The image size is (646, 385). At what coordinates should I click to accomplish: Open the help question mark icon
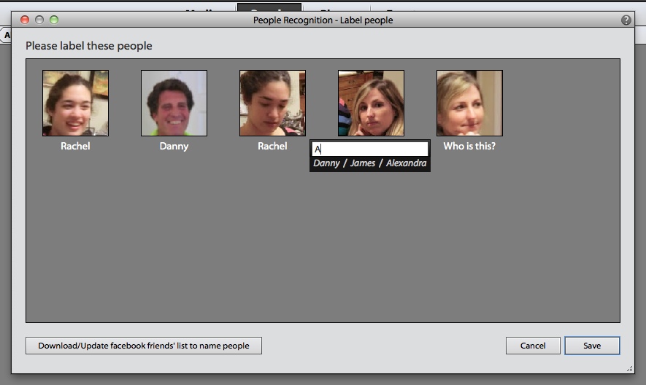pyautogui.click(x=626, y=20)
